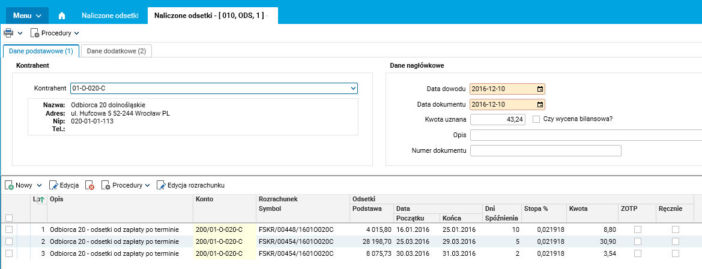Image resolution: width=702 pixels, height=269 pixels.
Task: Check the Ręcznie box in row 1
Action: coord(676,229)
